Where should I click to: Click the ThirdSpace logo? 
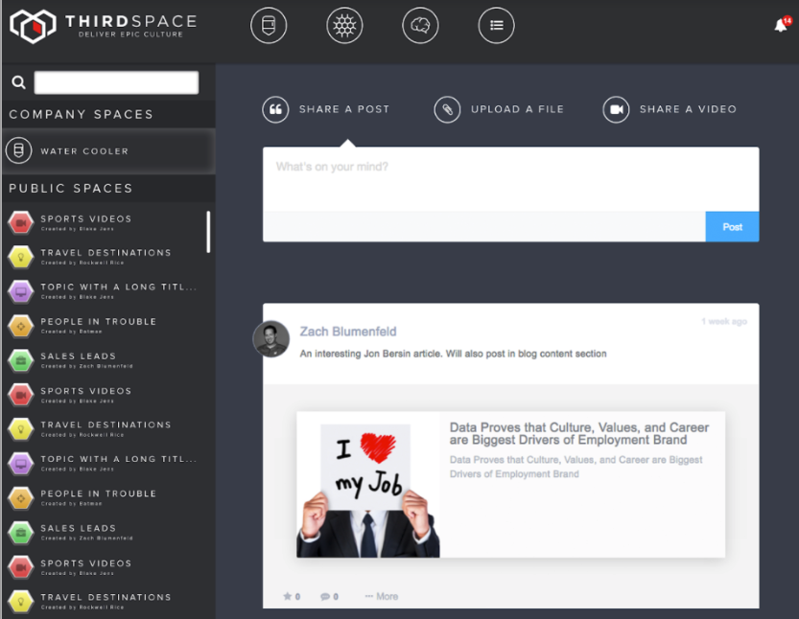(x=104, y=26)
